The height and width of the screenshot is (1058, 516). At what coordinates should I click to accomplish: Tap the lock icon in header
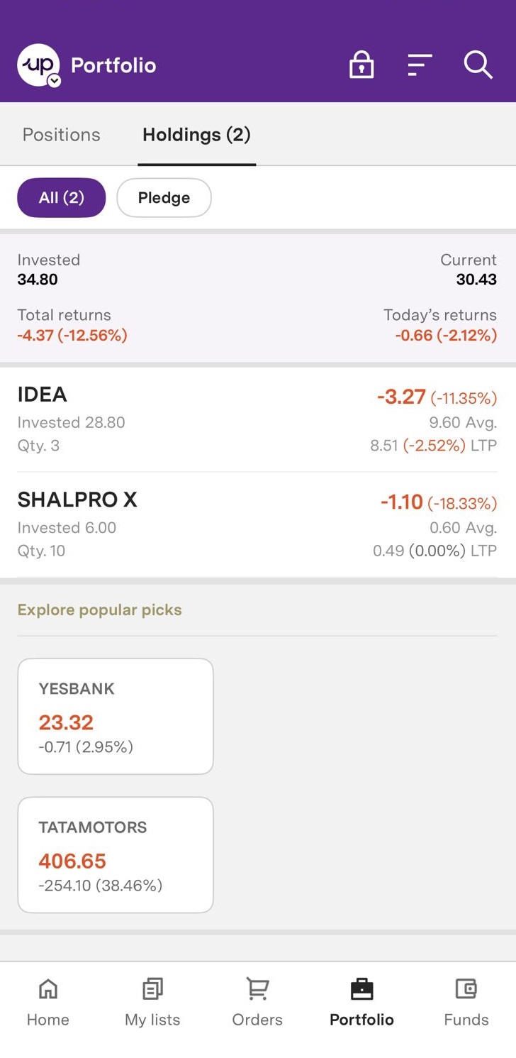pos(361,66)
